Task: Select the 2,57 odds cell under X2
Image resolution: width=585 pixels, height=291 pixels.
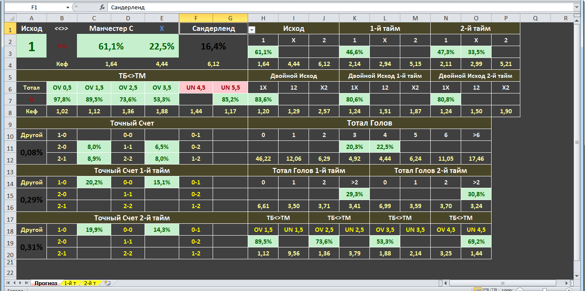Action: tap(324, 111)
